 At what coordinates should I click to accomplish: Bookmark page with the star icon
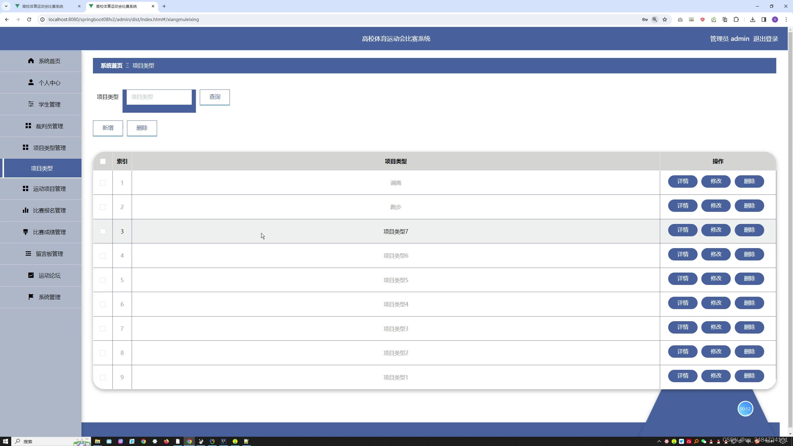(665, 20)
